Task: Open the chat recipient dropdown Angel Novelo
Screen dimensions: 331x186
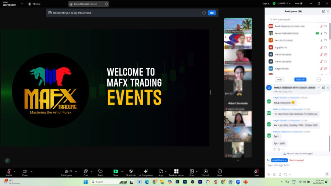Action: 279,160
